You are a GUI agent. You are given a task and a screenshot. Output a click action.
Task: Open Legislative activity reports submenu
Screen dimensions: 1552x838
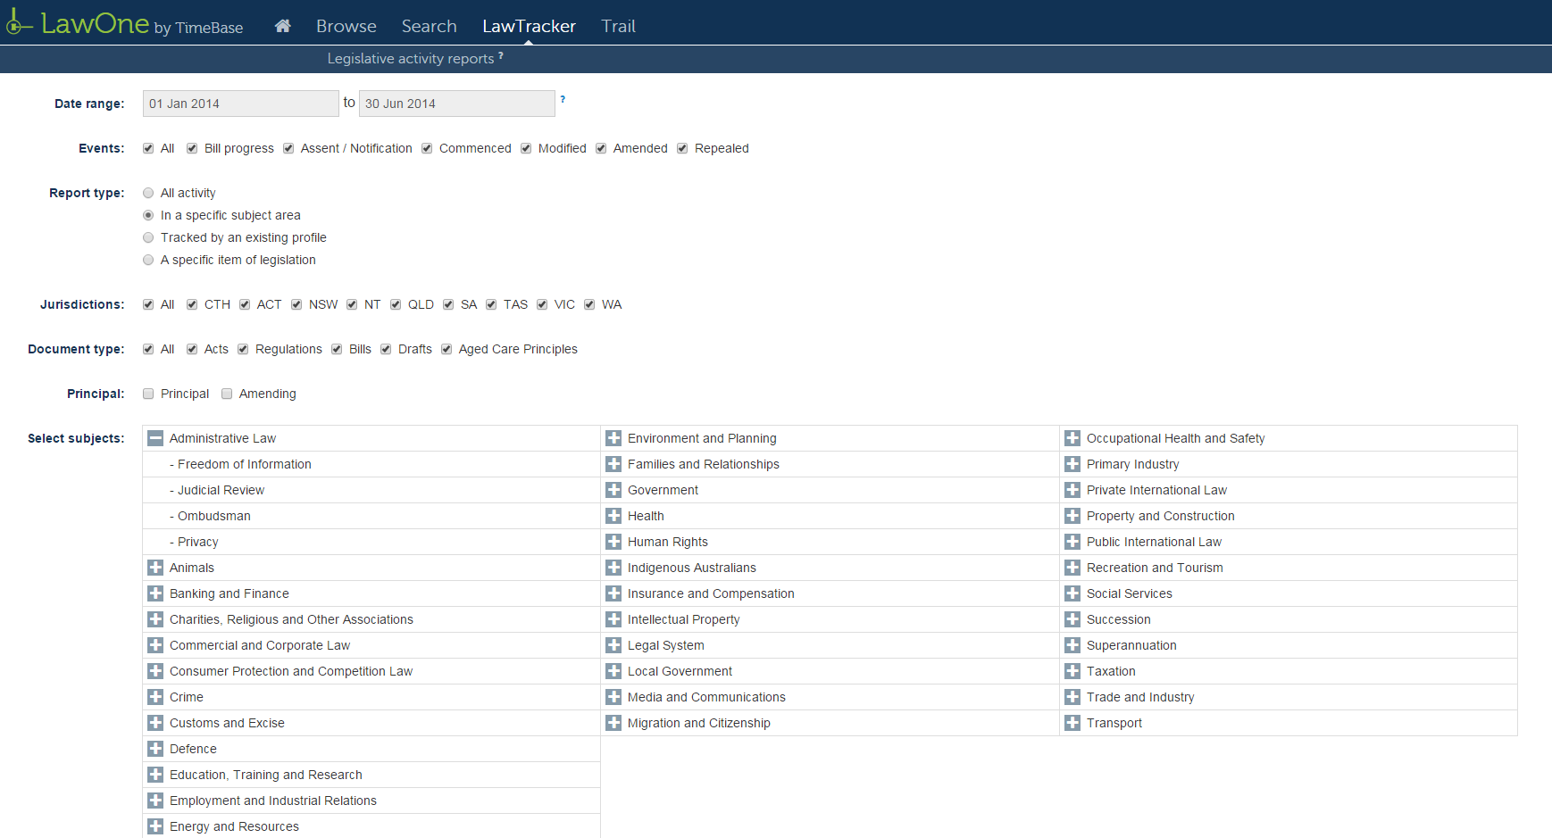click(x=411, y=59)
